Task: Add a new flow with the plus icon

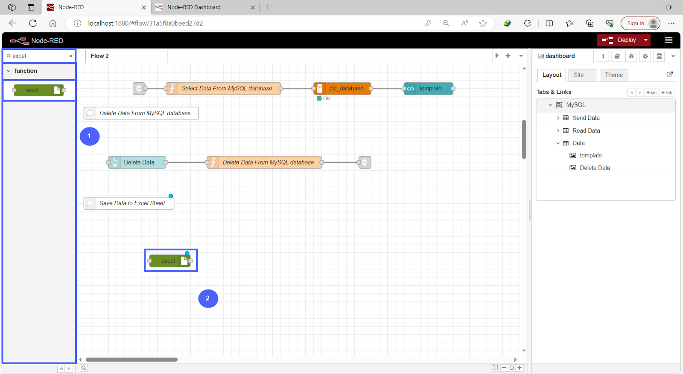Action: pyautogui.click(x=508, y=56)
